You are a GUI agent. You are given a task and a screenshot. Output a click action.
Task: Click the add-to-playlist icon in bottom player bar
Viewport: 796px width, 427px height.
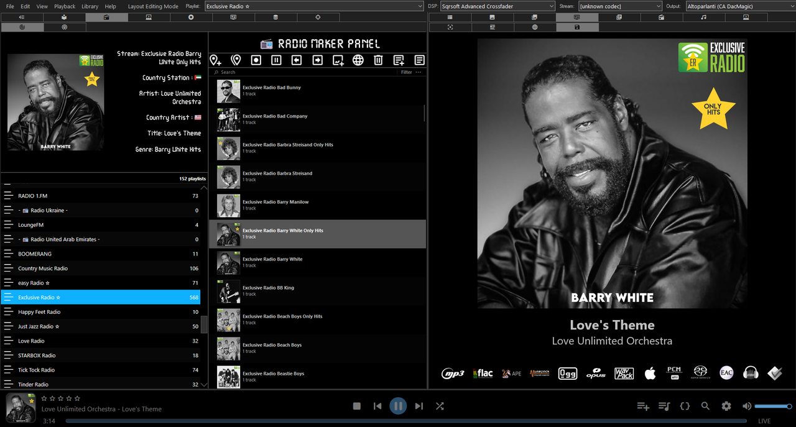(643, 406)
